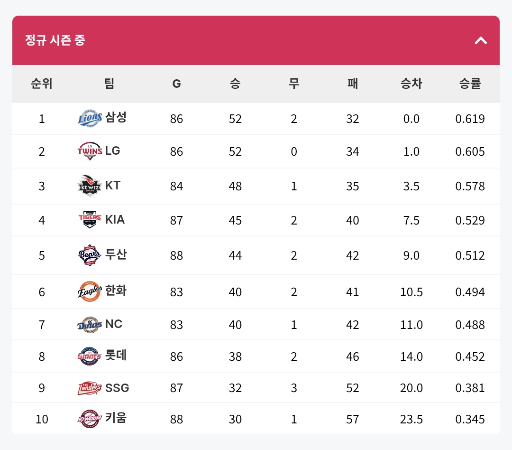Open the KT Wiz logo icon
512x450 pixels.
point(90,186)
